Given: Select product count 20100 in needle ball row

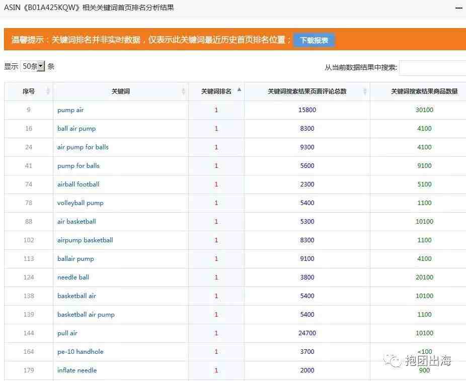Looking at the screenshot, I should point(424,277).
